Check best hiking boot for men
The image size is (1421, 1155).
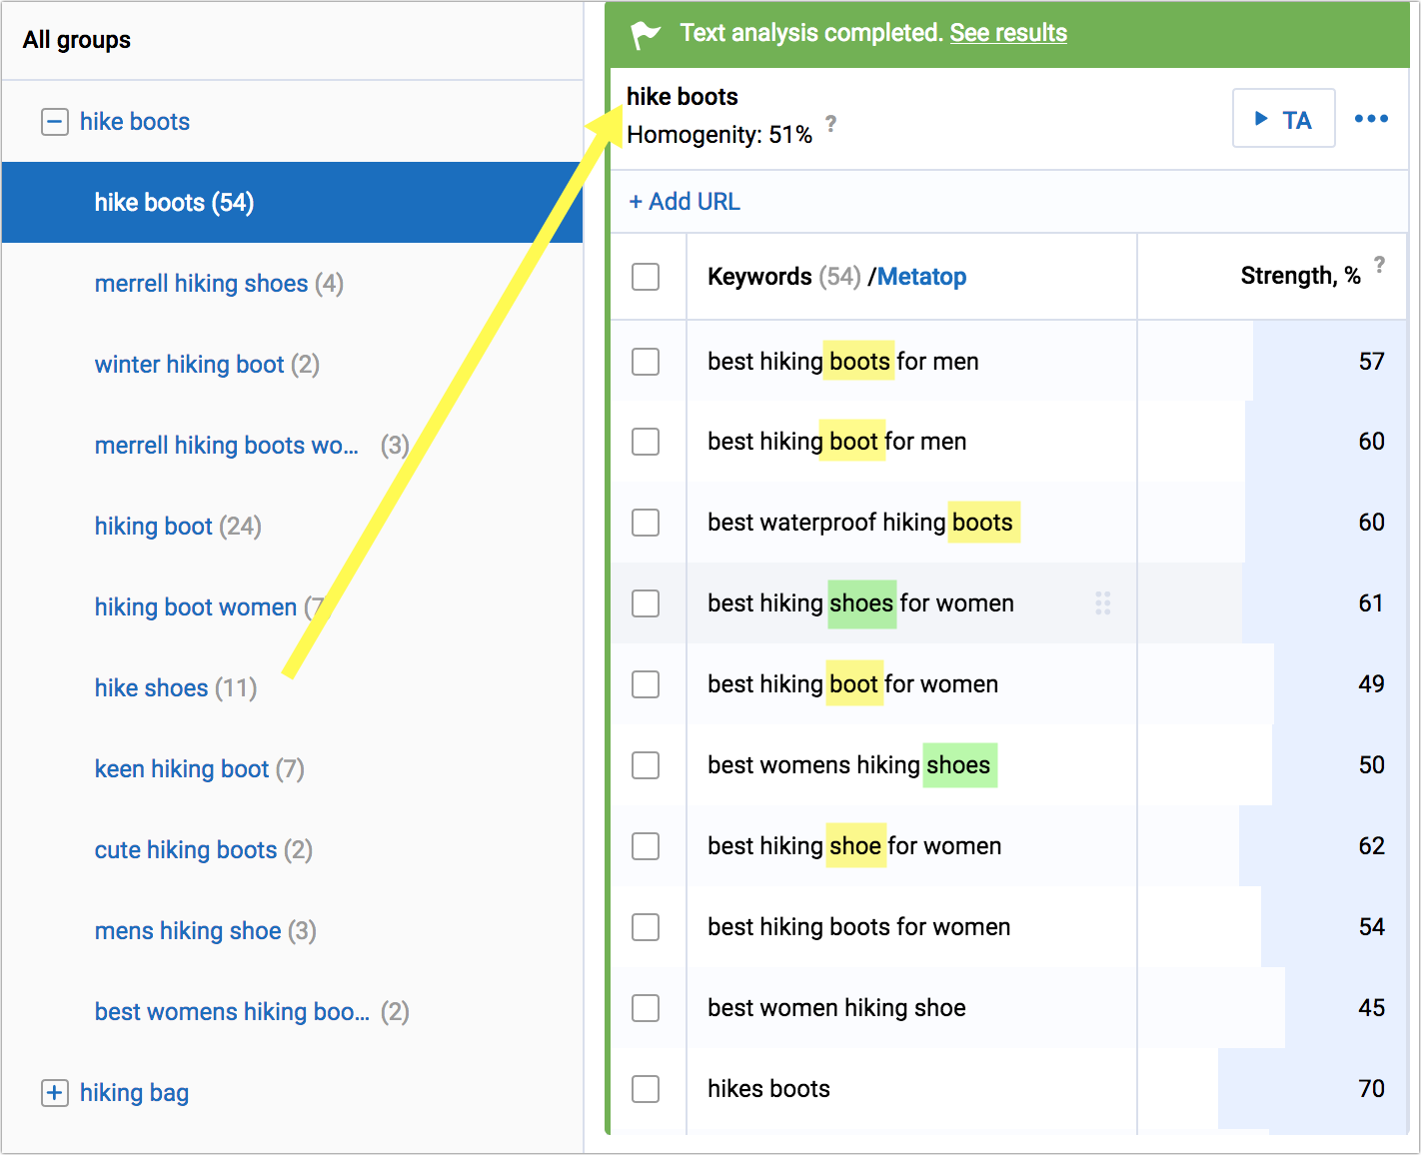[646, 442]
